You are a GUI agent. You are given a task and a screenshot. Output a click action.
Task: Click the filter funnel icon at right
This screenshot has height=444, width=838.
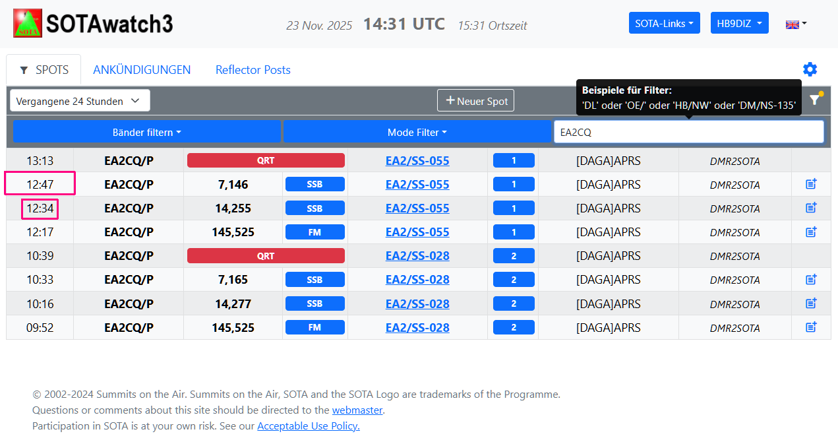[815, 100]
